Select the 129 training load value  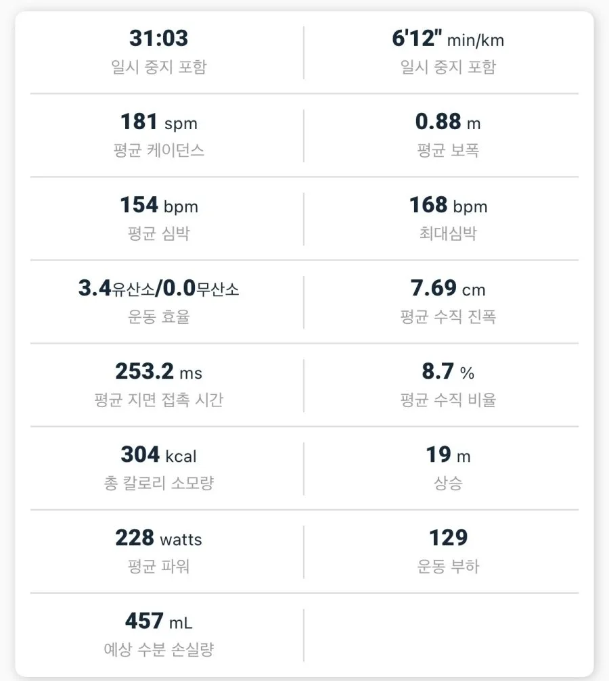point(448,538)
